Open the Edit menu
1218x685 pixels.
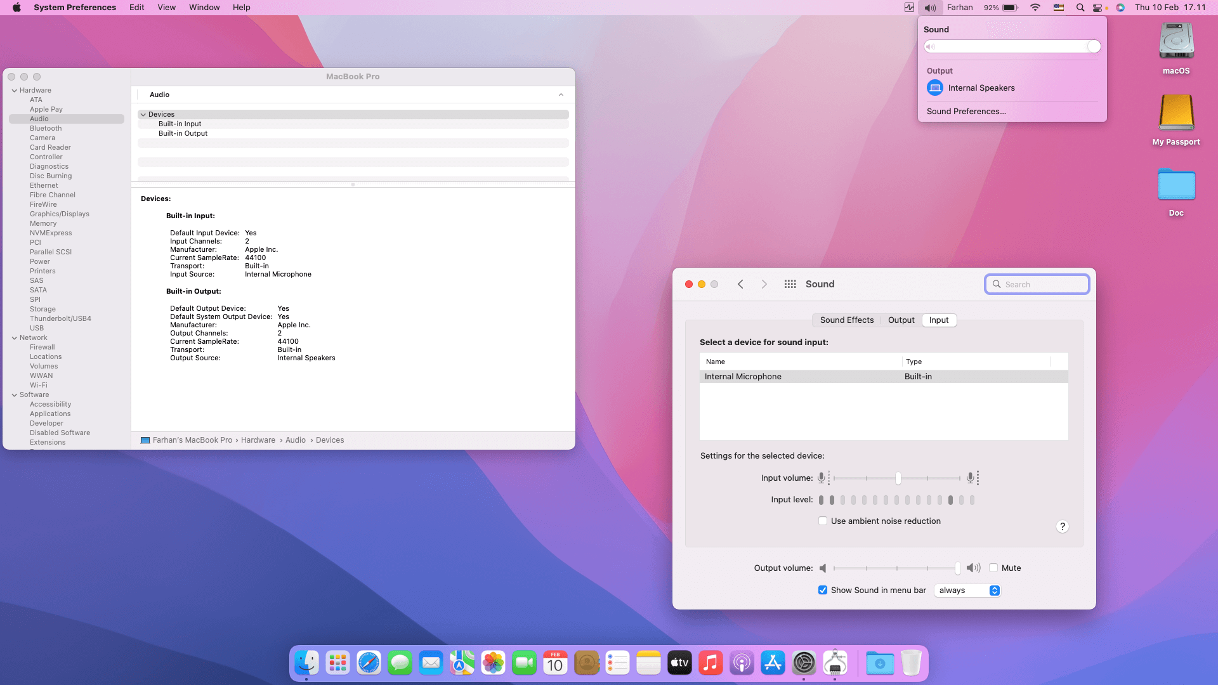(x=136, y=8)
